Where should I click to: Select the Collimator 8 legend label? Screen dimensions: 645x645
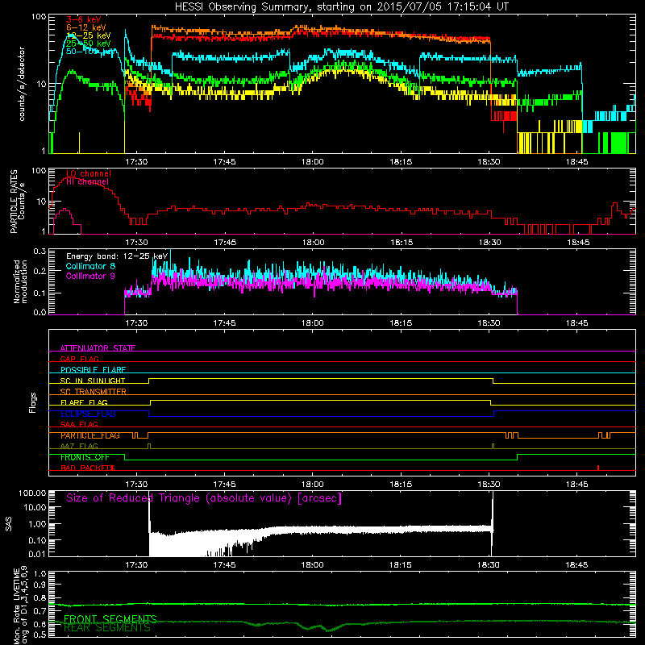[90, 266]
